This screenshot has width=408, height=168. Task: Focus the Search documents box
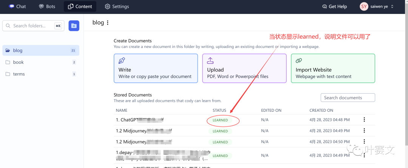coord(348,98)
